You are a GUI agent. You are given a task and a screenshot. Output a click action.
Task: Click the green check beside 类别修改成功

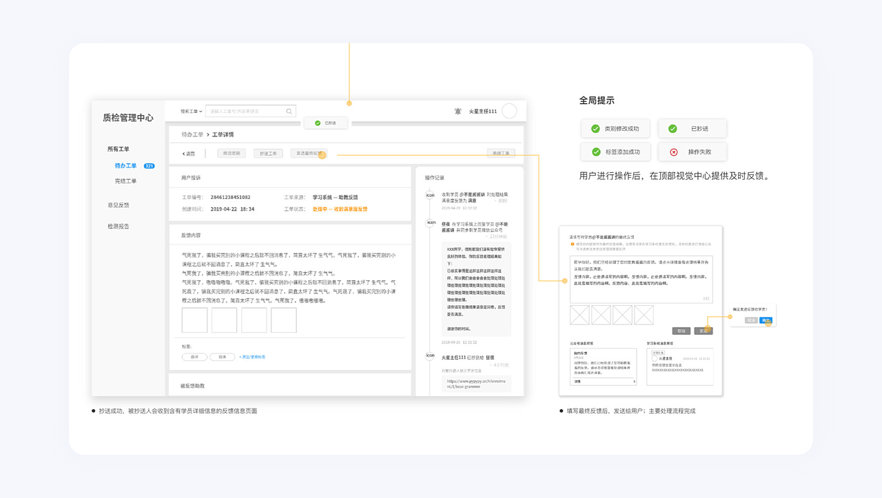(597, 128)
